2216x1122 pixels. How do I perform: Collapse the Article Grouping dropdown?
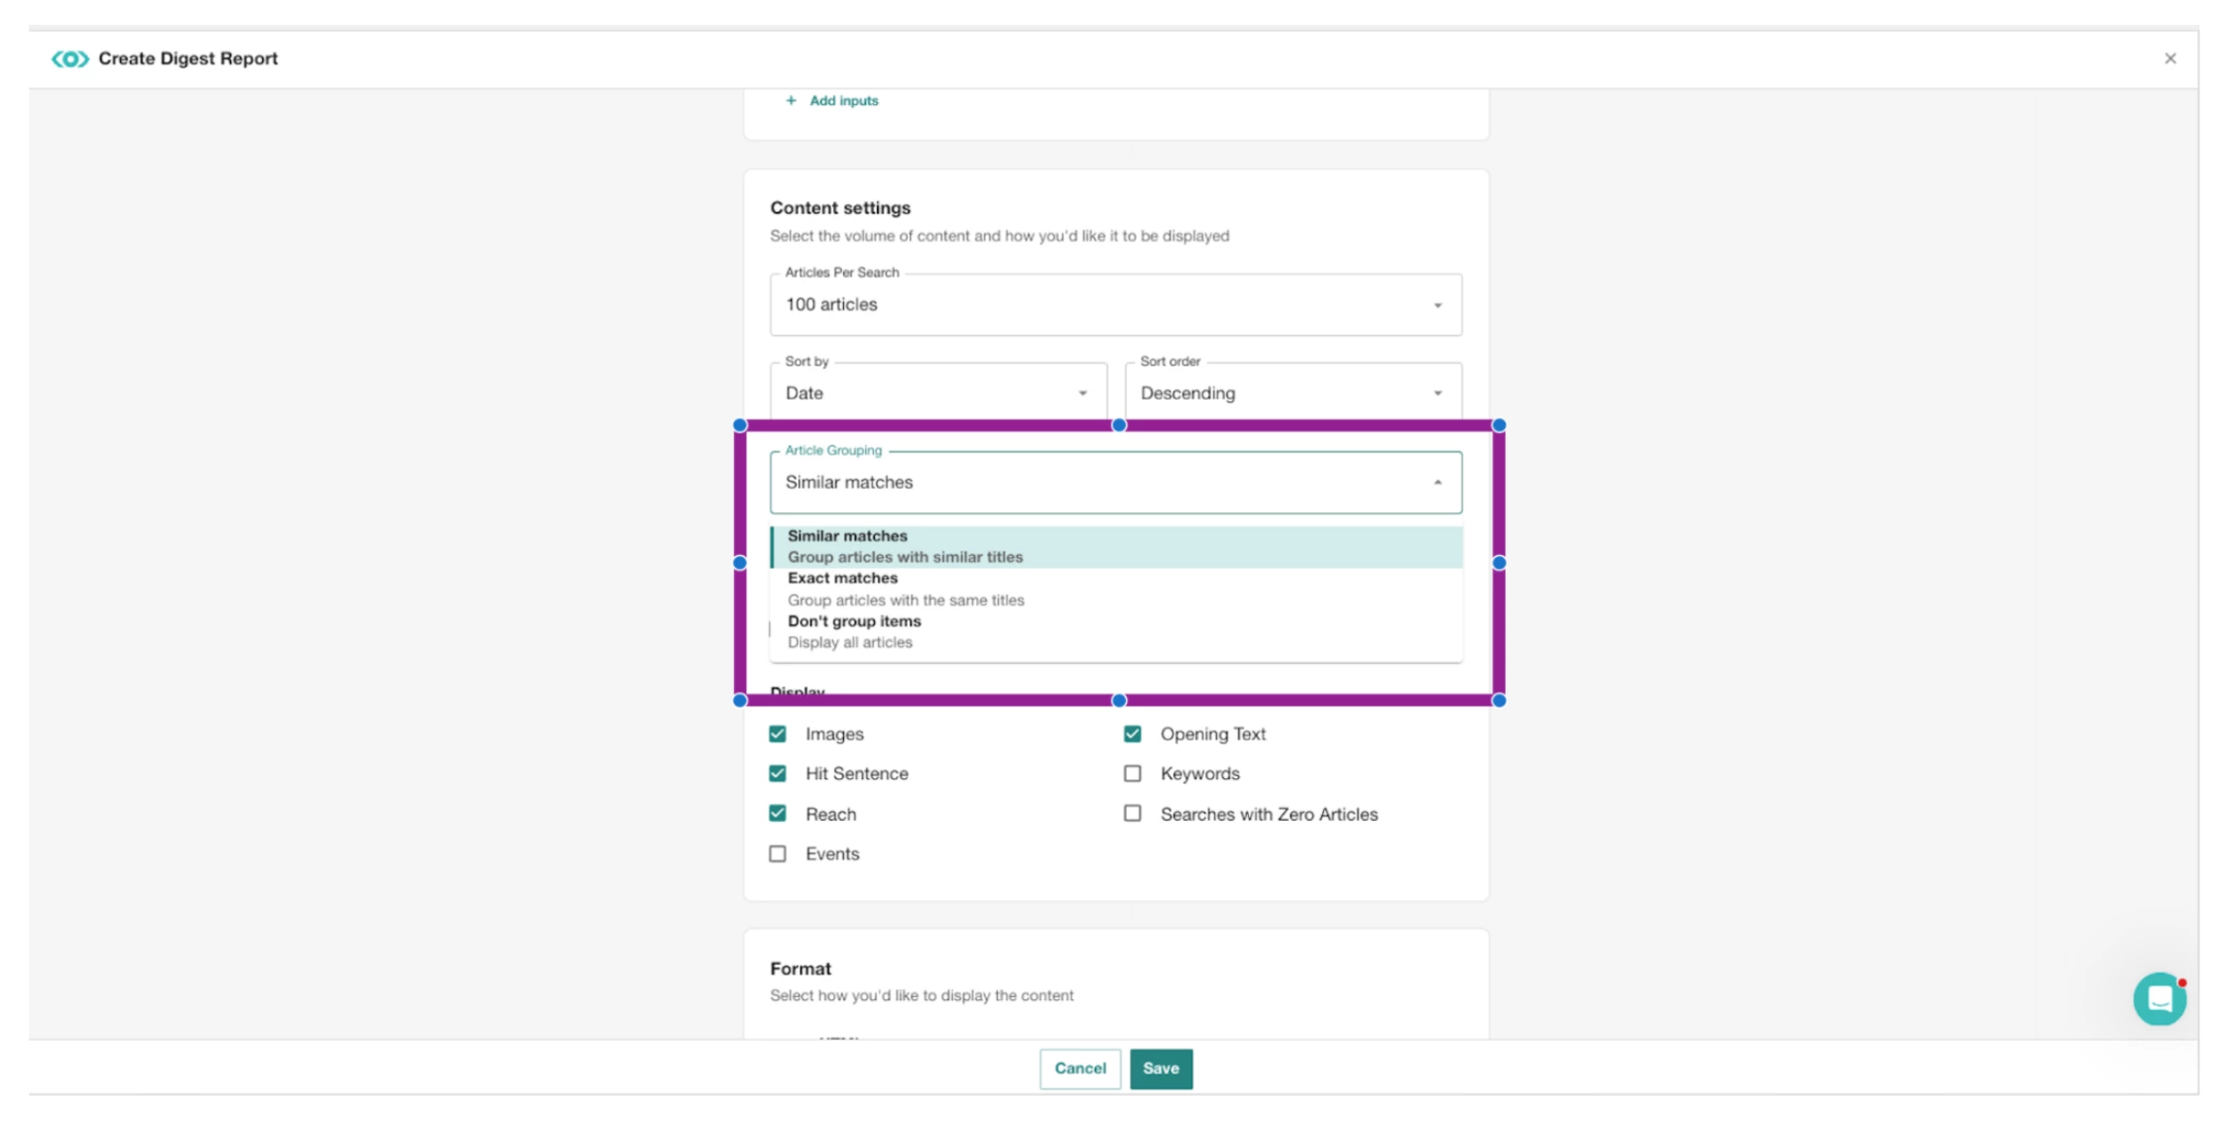coord(1115,482)
